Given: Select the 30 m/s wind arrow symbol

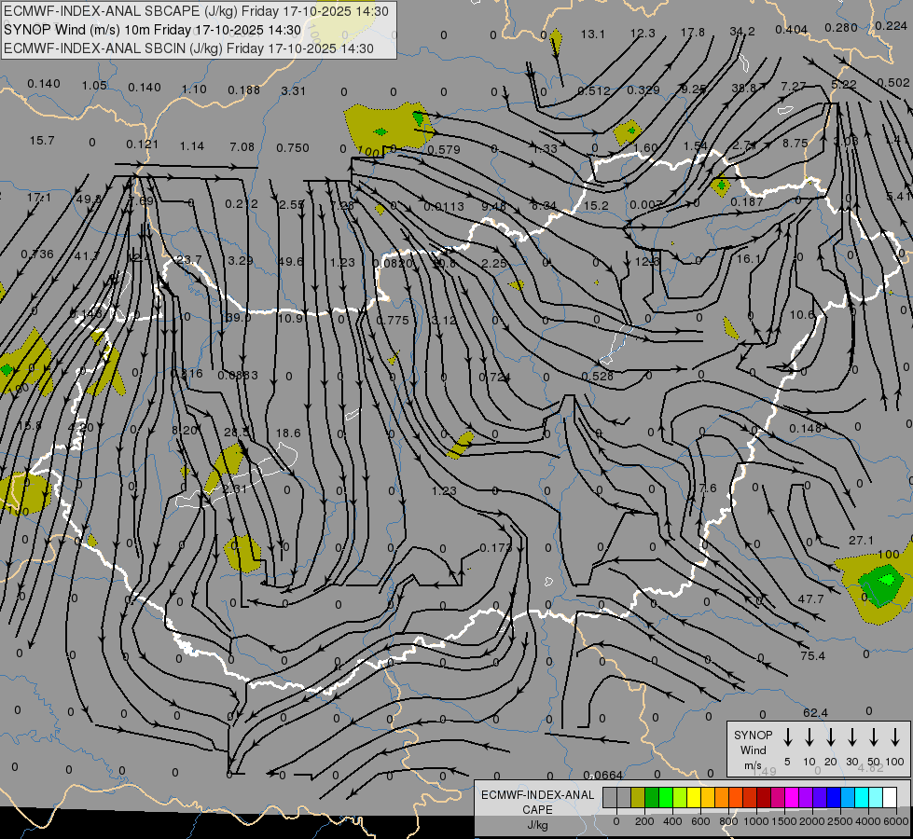Looking at the screenshot, I should pyautogui.click(x=852, y=737).
